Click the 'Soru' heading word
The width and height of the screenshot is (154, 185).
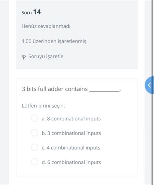[27, 13]
